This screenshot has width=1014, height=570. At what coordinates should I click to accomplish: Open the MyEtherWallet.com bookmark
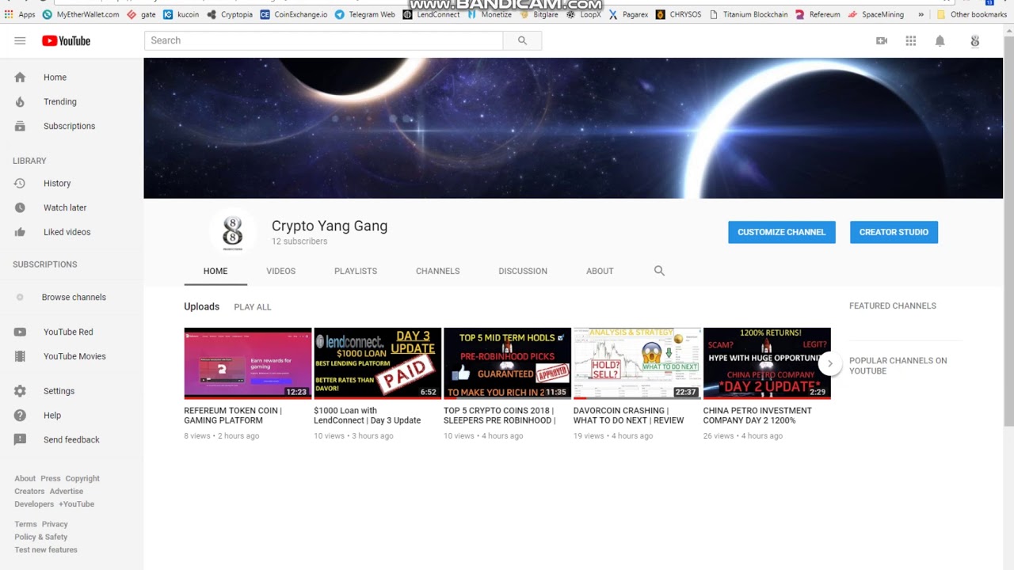(x=81, y=14)
